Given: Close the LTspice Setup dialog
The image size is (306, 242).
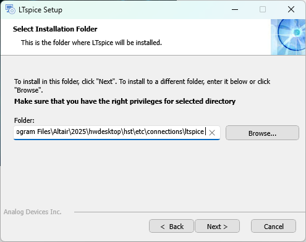Looking at the screenshot, I should tap(291, 9).
